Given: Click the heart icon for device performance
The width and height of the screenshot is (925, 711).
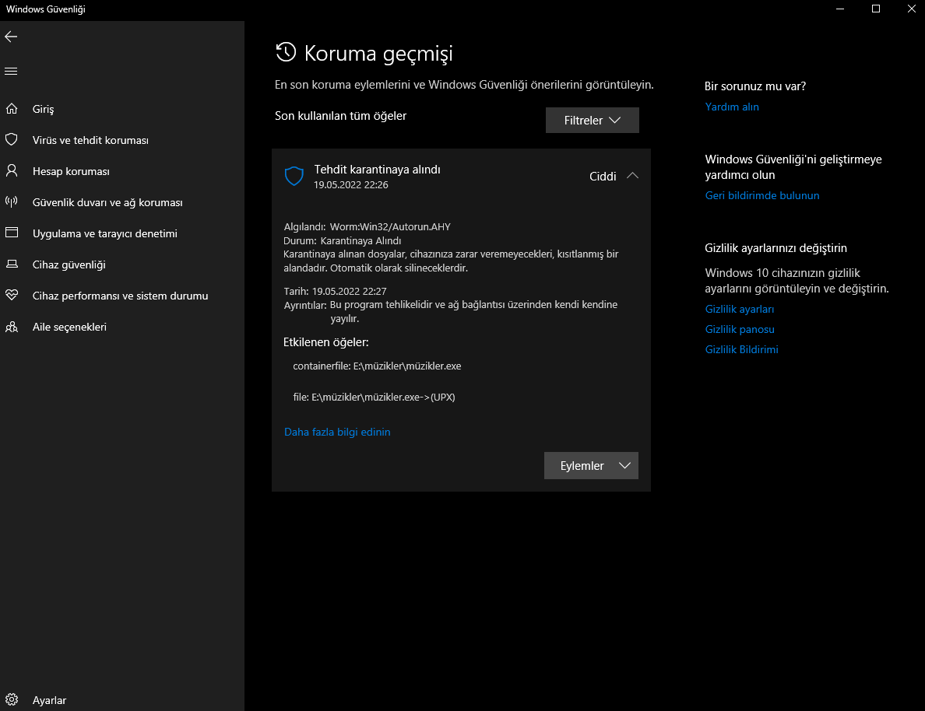Looking at the screenshot, I should click(x=12, y=295).
